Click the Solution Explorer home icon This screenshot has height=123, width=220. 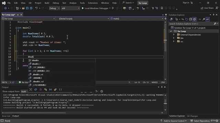click(x=171, y=19)
